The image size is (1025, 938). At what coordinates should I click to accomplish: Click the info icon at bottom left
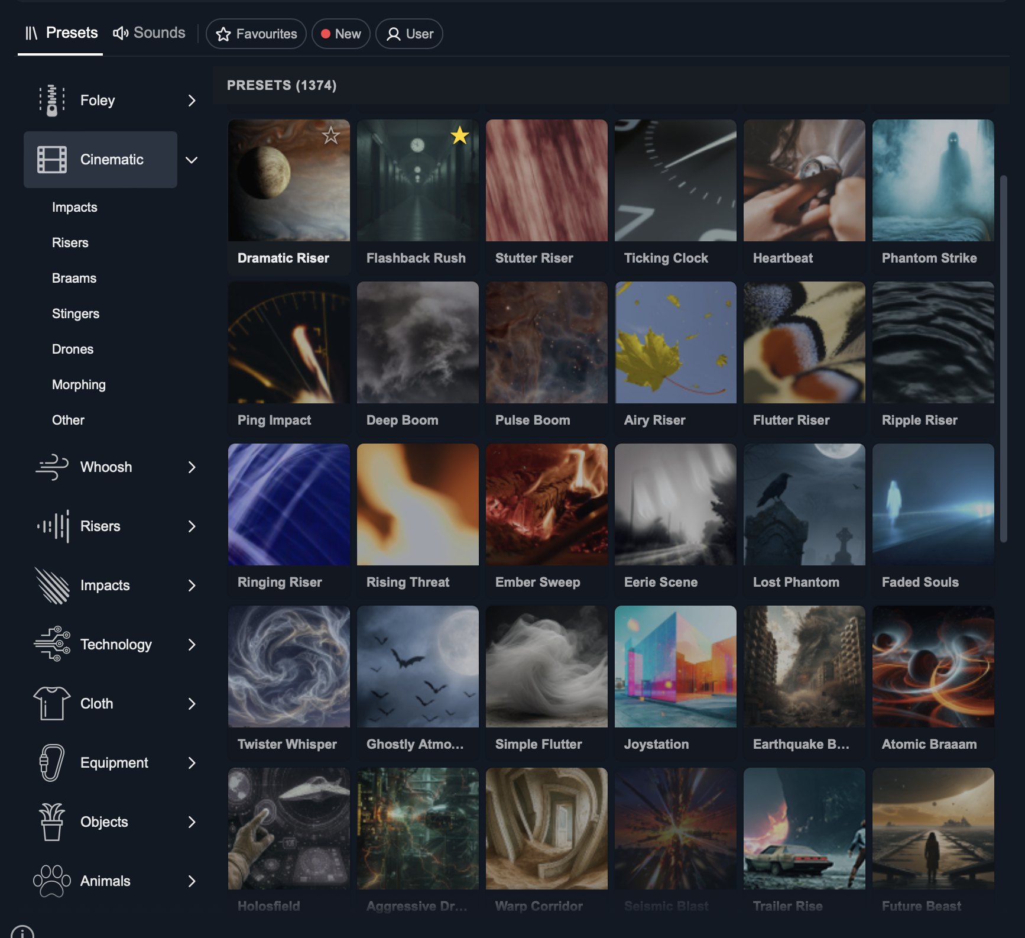pyautogui.click(x=22, y=932)
